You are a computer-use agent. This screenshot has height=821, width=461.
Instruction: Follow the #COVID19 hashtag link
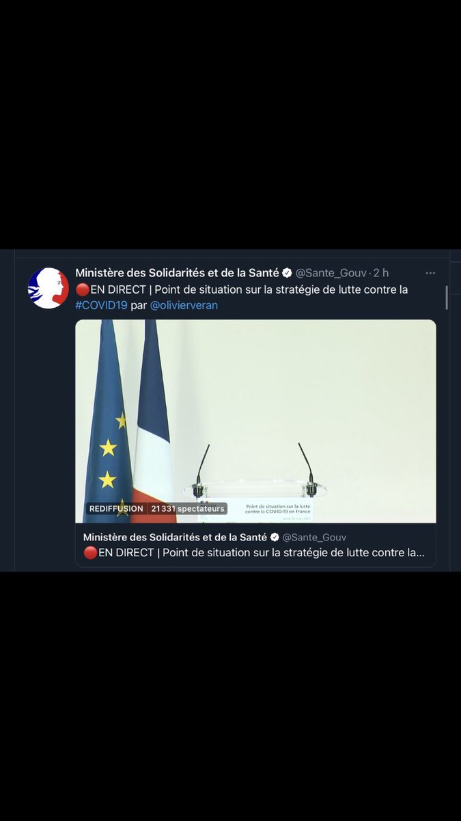[x=101, y=305]
